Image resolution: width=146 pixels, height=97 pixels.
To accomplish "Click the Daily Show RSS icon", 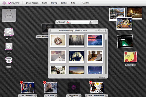I will point(19,96).
